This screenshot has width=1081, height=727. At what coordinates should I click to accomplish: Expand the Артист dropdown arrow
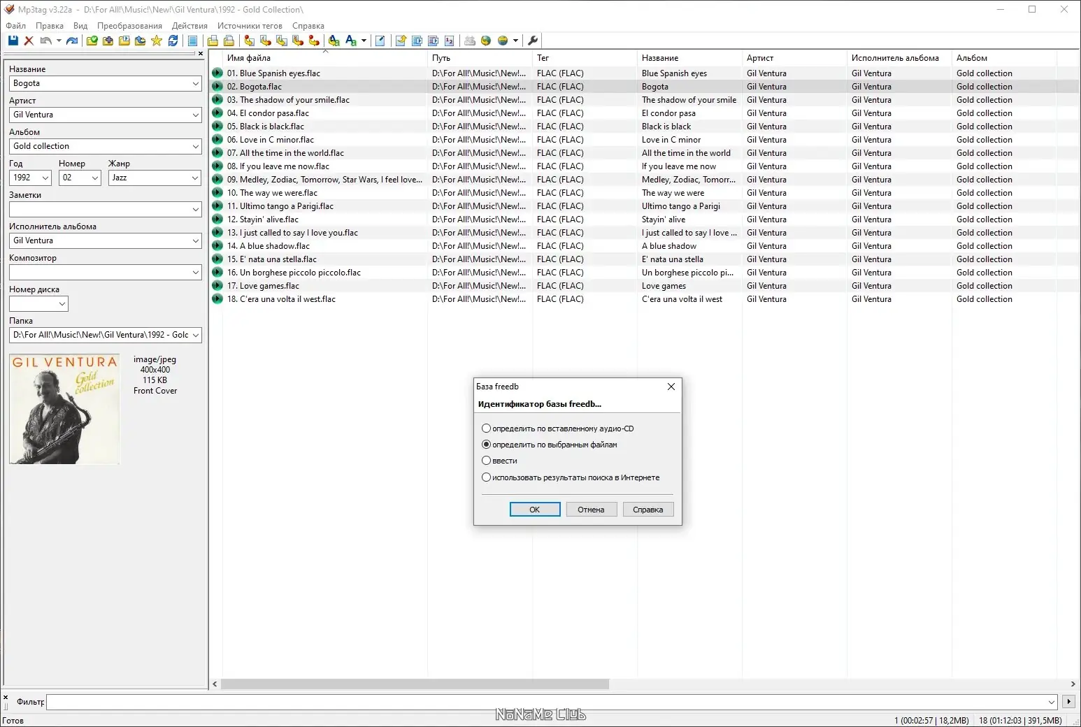pos(195,115)
